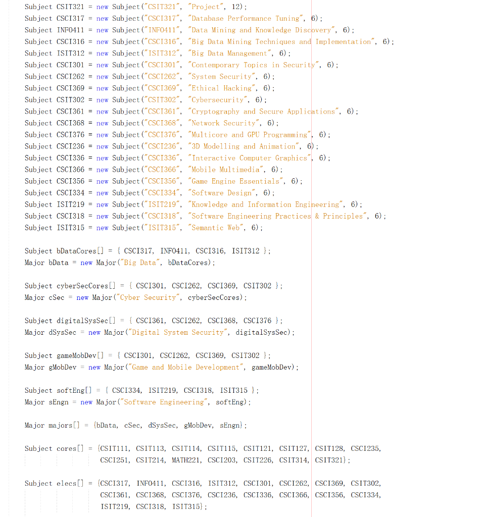Viewport: 482px width, 517px height.
Task: Click gMobDev in its Major declaration
Action: [62, 368]
